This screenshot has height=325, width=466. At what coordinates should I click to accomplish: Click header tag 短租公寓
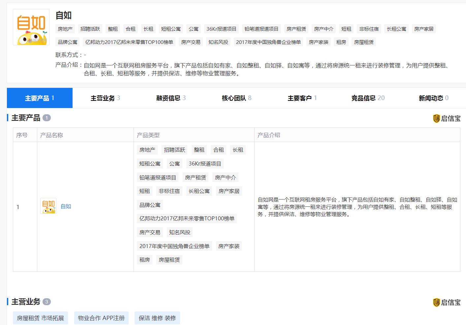click(x=171, y=29)
